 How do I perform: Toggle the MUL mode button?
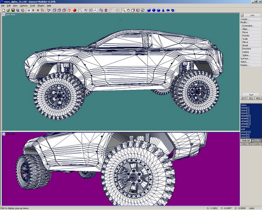click(x=258, y=98)
